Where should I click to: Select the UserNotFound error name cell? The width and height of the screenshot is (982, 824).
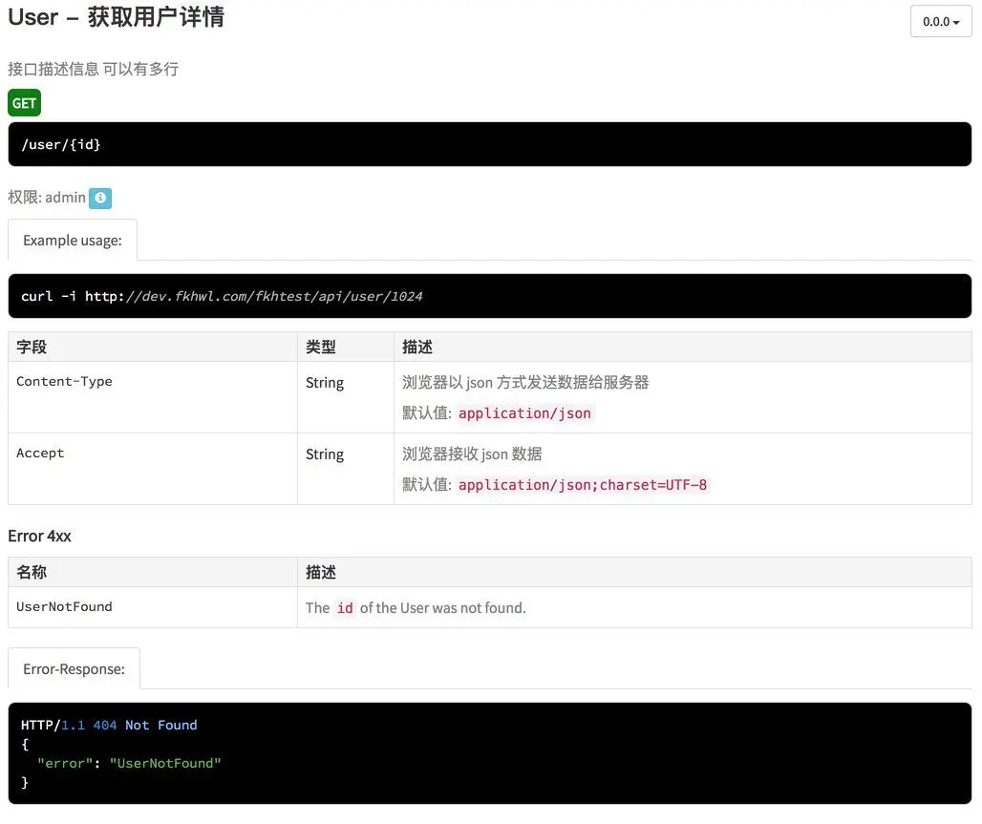pyautogui.click(x=64, y=607)
